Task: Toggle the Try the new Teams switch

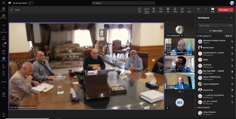Action: [x=31, y=3]
